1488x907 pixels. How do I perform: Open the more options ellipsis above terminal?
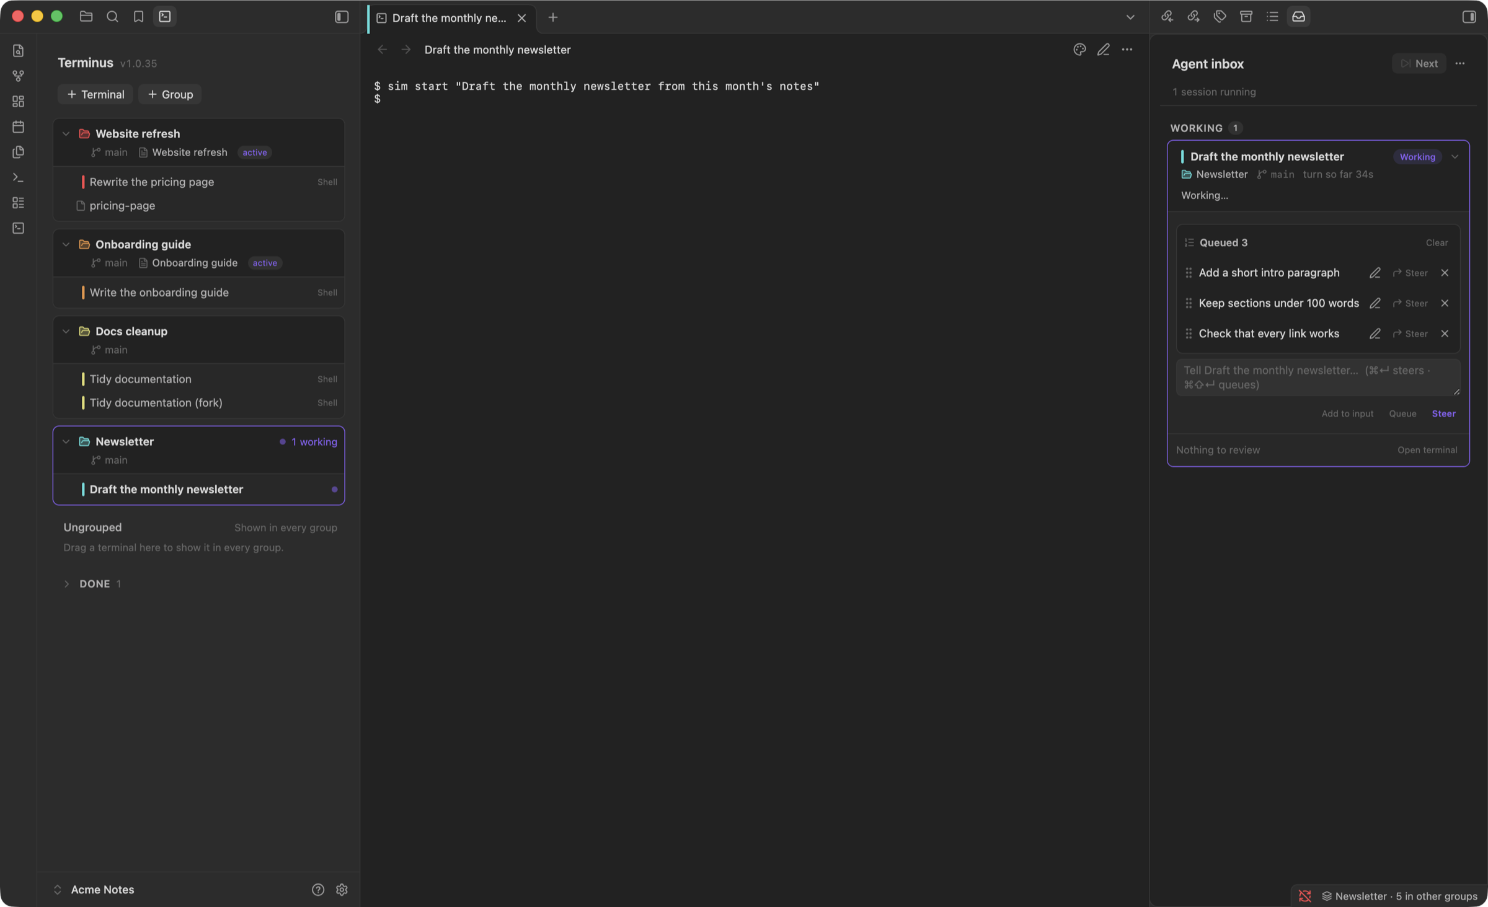(1127, 50)
